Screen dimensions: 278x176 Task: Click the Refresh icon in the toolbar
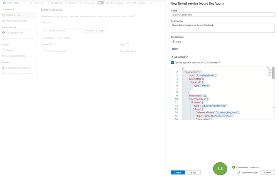point(66,3)
